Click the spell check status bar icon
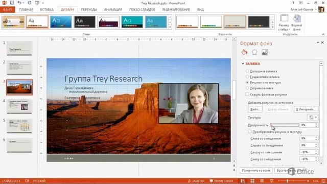The width and height of the screenshot is (327, 184). point(27,181)
